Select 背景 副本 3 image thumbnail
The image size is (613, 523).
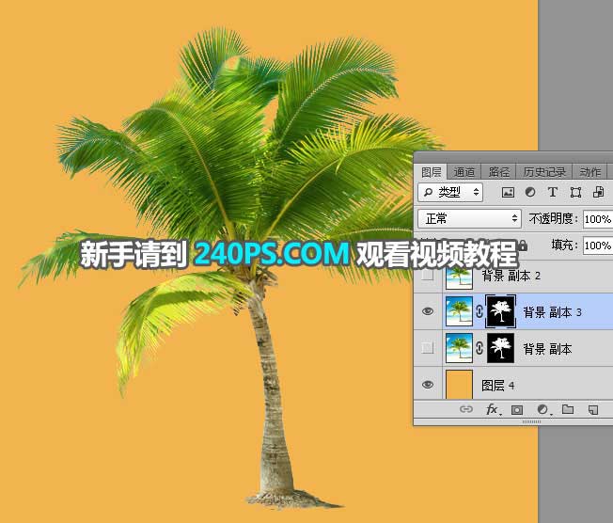[x=459, y=311]
